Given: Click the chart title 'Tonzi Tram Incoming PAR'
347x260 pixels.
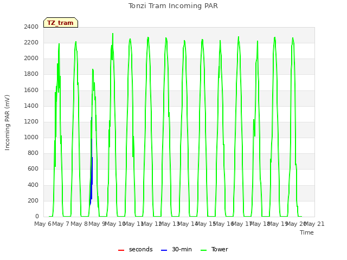Looking at the screenshot, I should pyautogui.click(x=173, y=6).
